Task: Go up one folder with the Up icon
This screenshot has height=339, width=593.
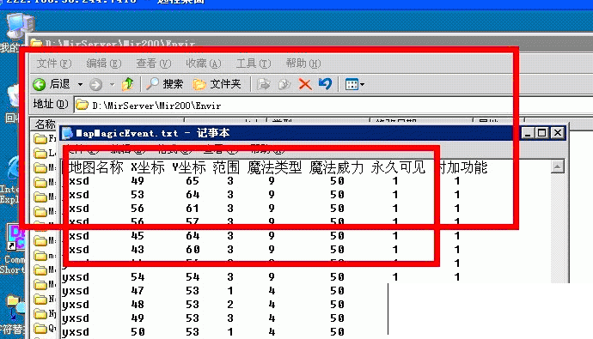Action: (x=127, y=84)
